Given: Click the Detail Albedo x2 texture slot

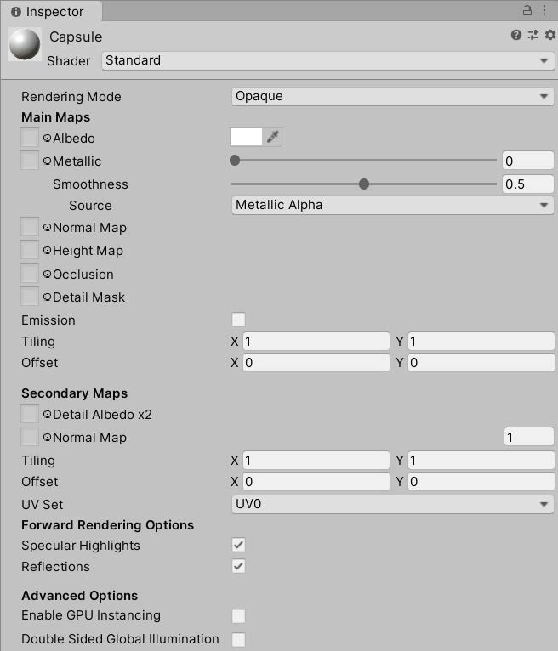Looking at the screenshot, I should point(30,414).
